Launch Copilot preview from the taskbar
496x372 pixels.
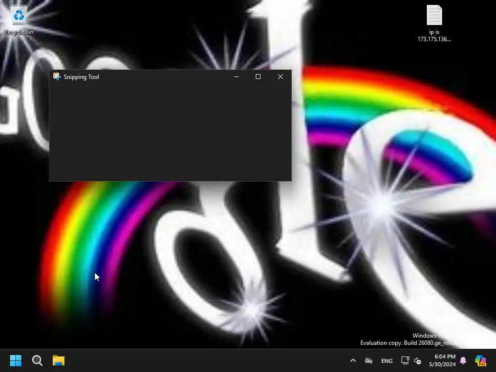pos(480,360)
